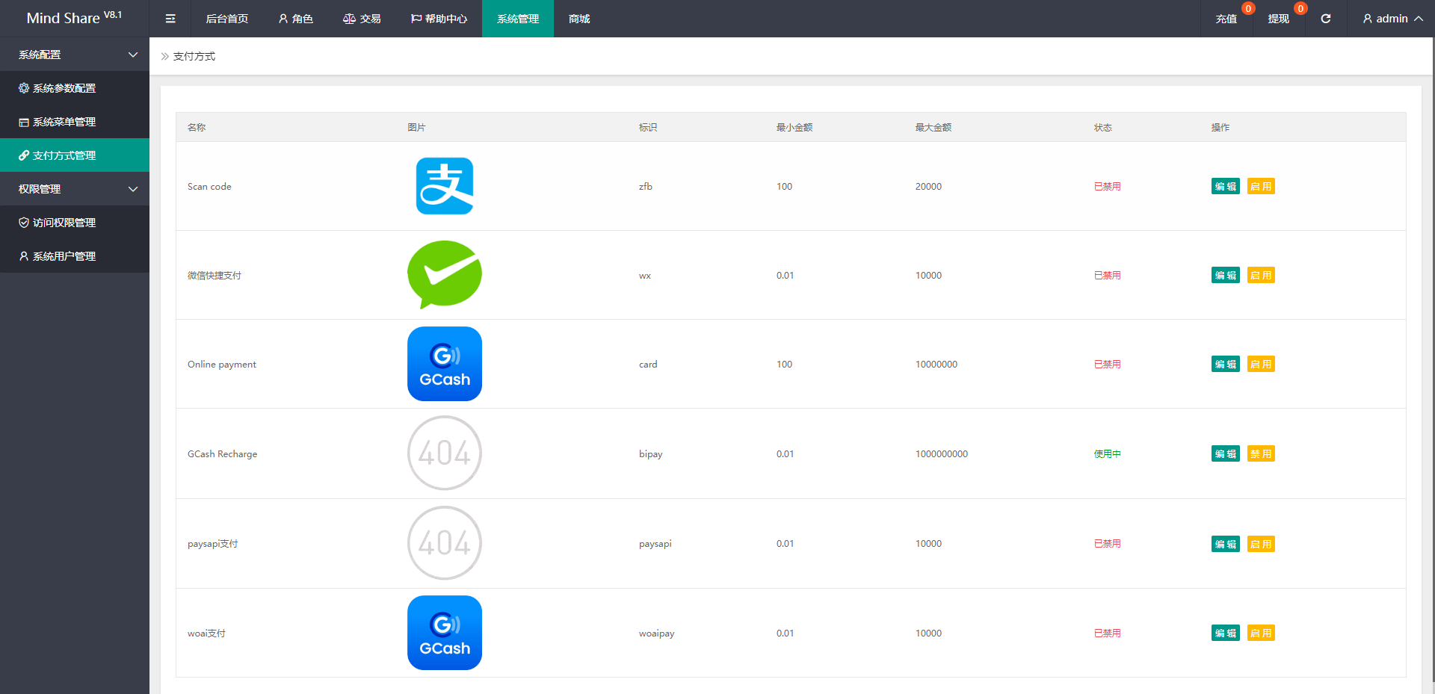Click the 404 placeholder image for GCash Recharge
Image resolution: width=1435 pixels, height=694 pixels.
pyautogui.click(x=445, y=453)
